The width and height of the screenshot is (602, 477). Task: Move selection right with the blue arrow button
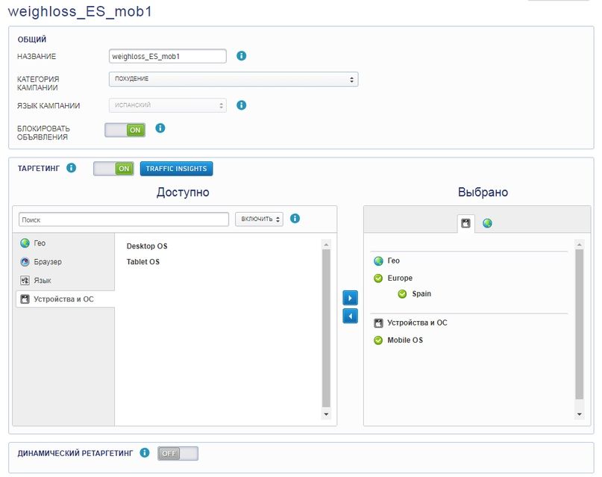click(x=350, y=298)
